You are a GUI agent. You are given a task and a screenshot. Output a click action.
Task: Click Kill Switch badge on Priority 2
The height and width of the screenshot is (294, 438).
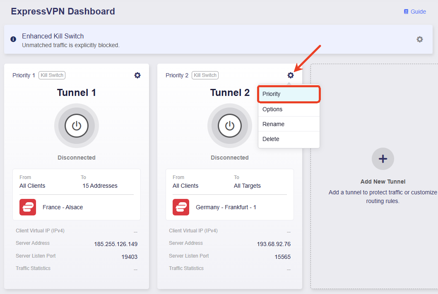click(x=205, y=75)
